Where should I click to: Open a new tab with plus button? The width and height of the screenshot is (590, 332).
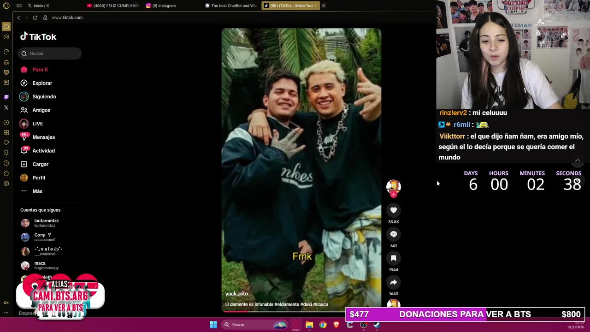(324, 6)
